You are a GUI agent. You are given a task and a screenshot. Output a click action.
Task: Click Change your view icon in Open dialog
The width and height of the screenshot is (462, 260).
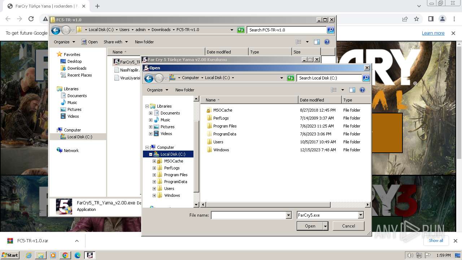334,90
